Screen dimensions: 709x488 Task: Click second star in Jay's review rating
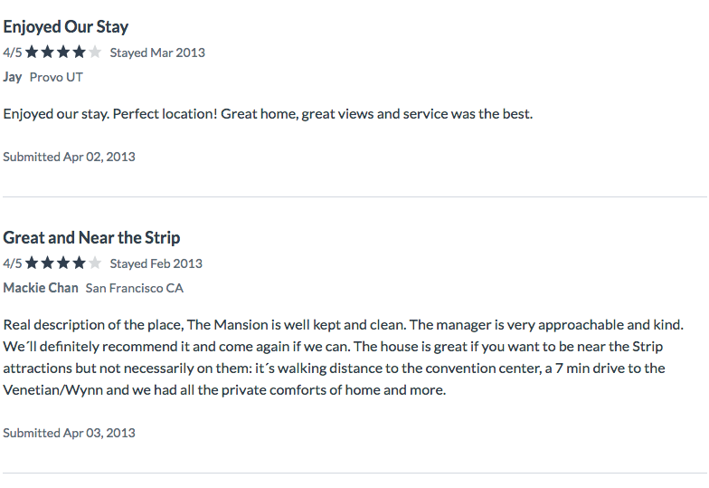coord(47,53)
